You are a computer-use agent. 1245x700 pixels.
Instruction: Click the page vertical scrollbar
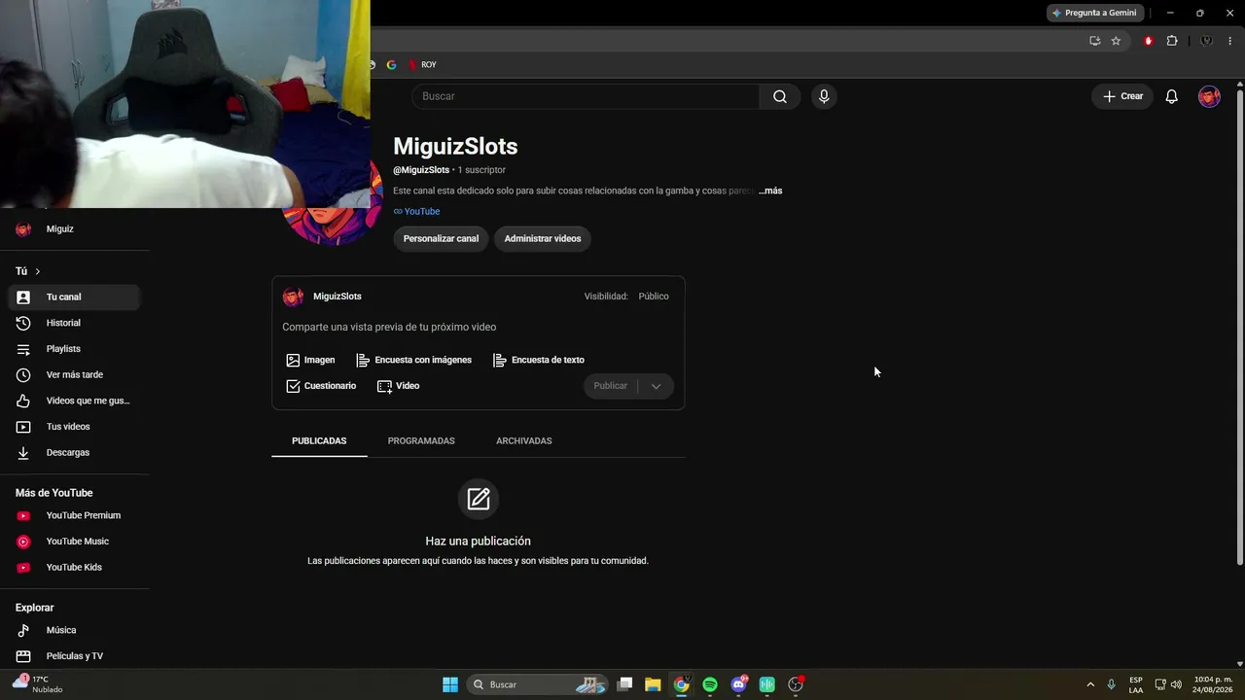1239,326
